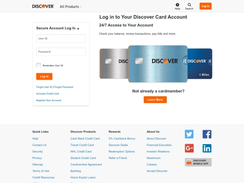Expand the All Products dropdown
This screenshot has width=244, height=183.
pyautogui.click(x=70, y=7)
